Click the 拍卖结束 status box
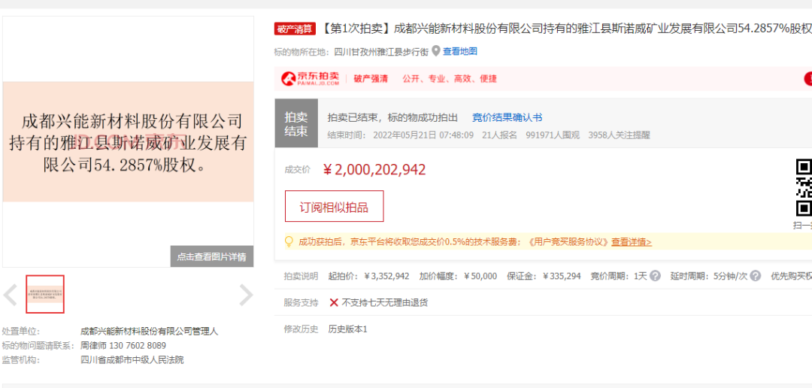 point(296,123)
